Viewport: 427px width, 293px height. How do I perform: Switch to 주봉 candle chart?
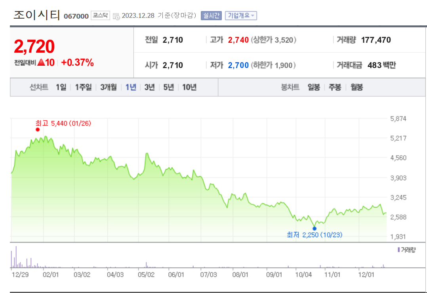click(335, 87)
